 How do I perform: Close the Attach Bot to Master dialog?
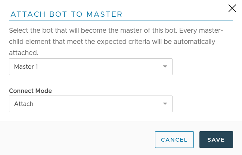[232, 8]
